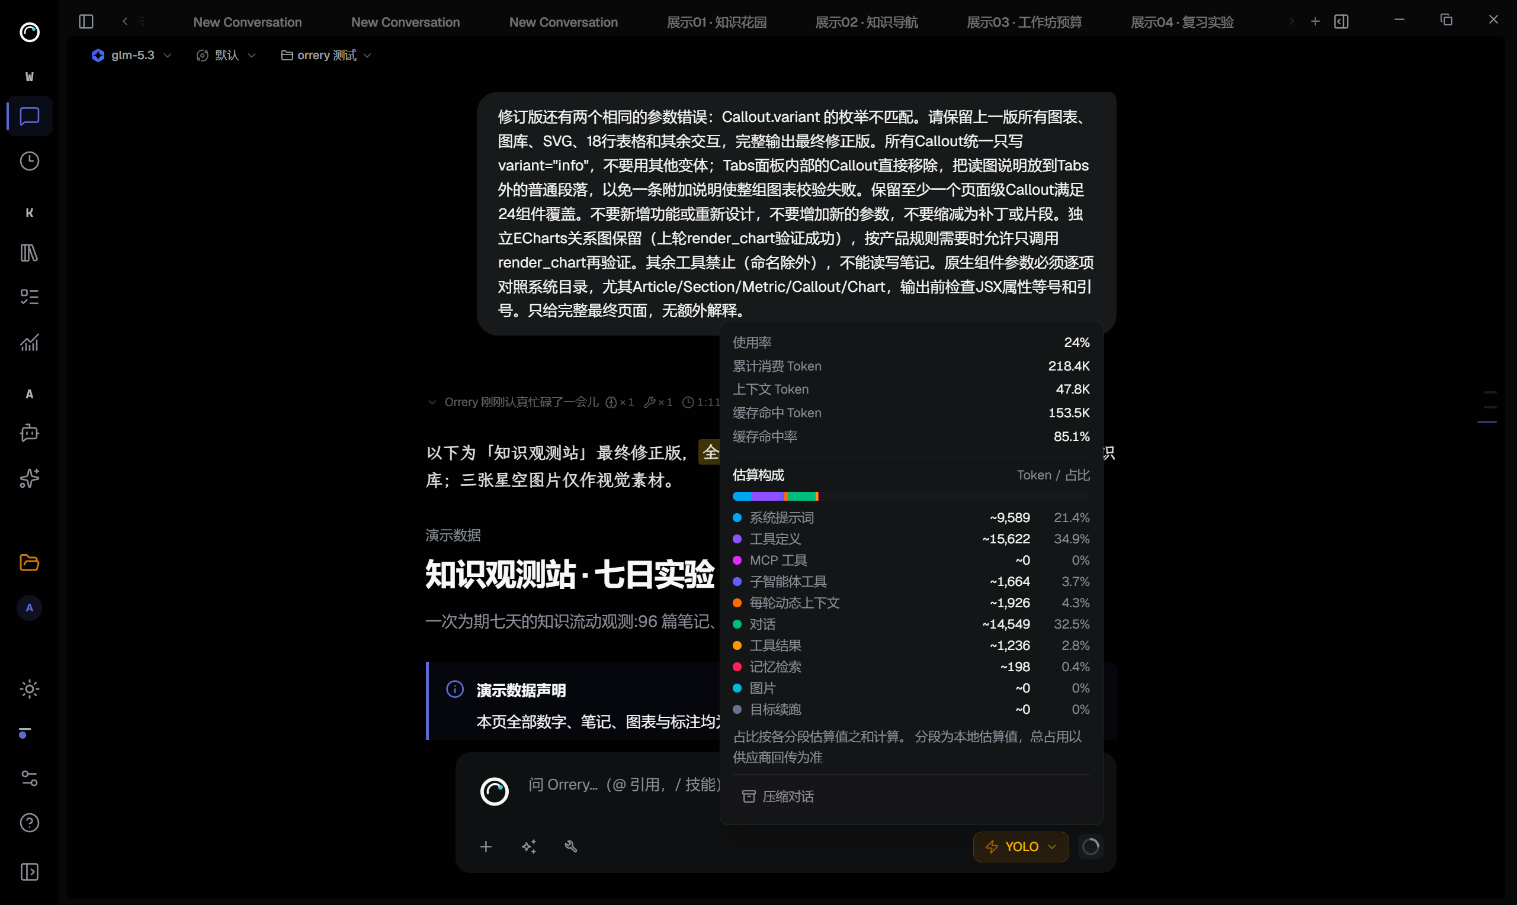
Task: Click the wrench tools icon in the input box
Action: [x=571, y=847]
